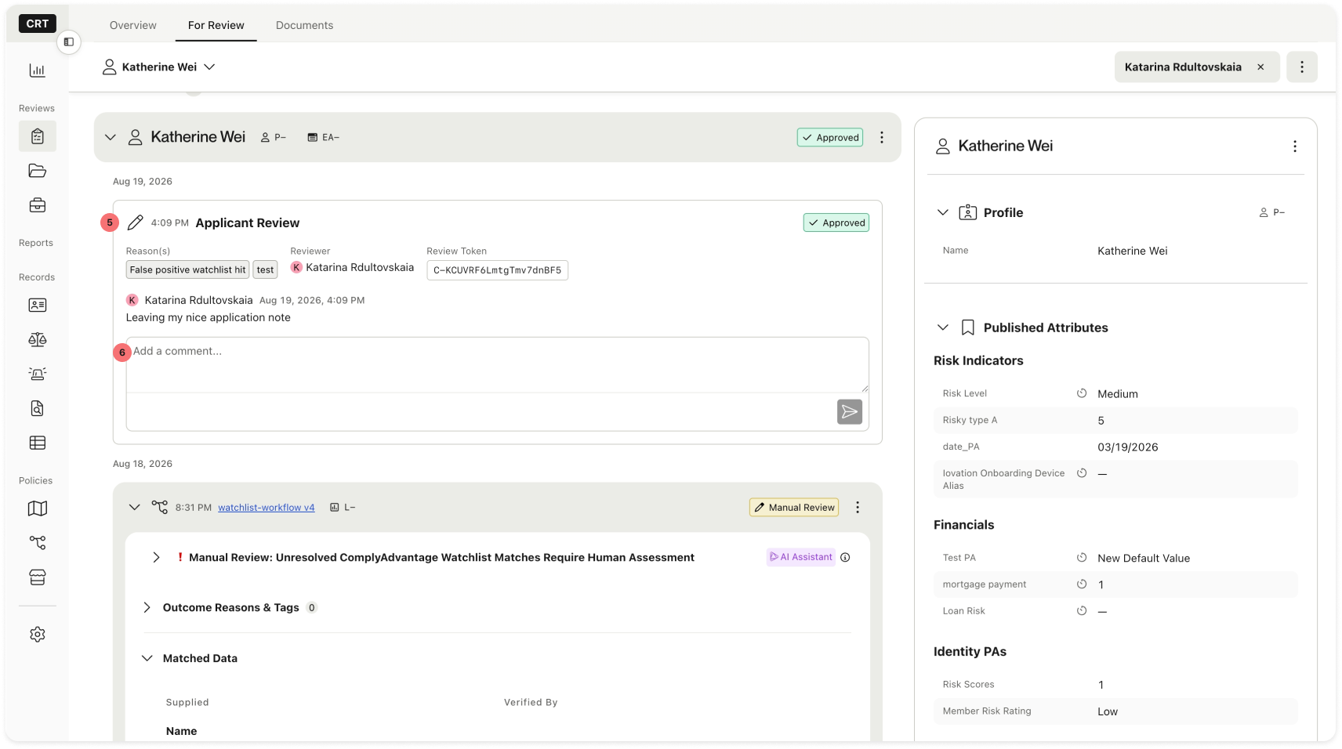This screenshot has width=1342, height=749.
Task: Open the storefront icon in sidebar
Action: click(37, 577)
